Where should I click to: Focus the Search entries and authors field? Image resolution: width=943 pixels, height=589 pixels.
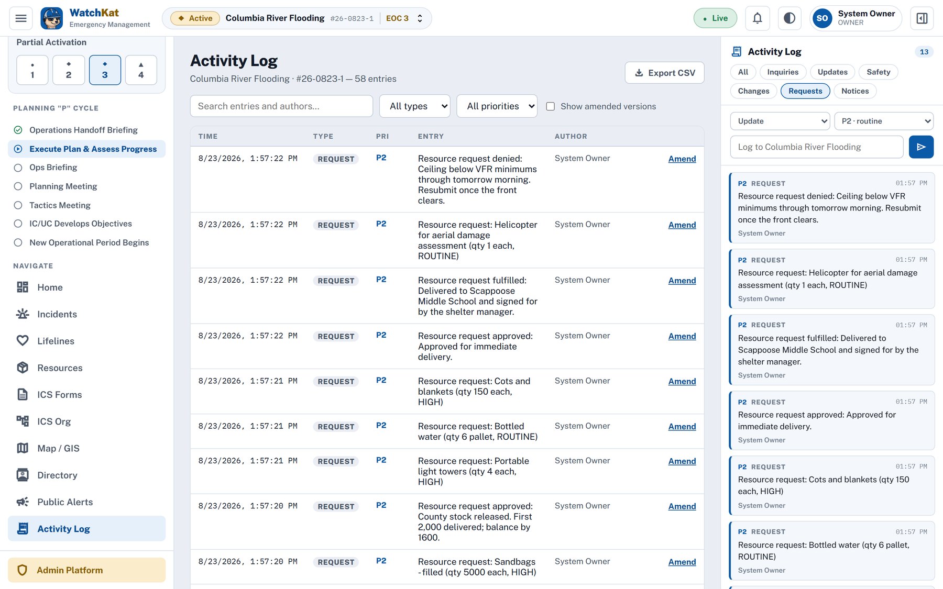(281, 106)
